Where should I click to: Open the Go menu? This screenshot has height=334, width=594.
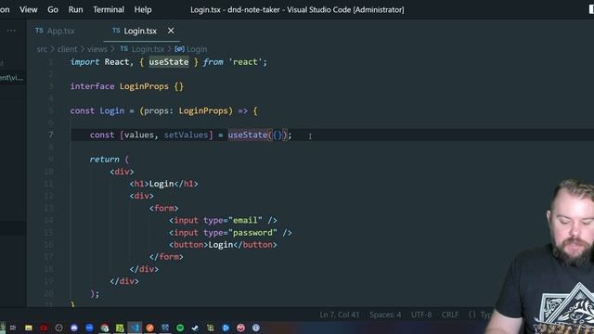[53, 9]
